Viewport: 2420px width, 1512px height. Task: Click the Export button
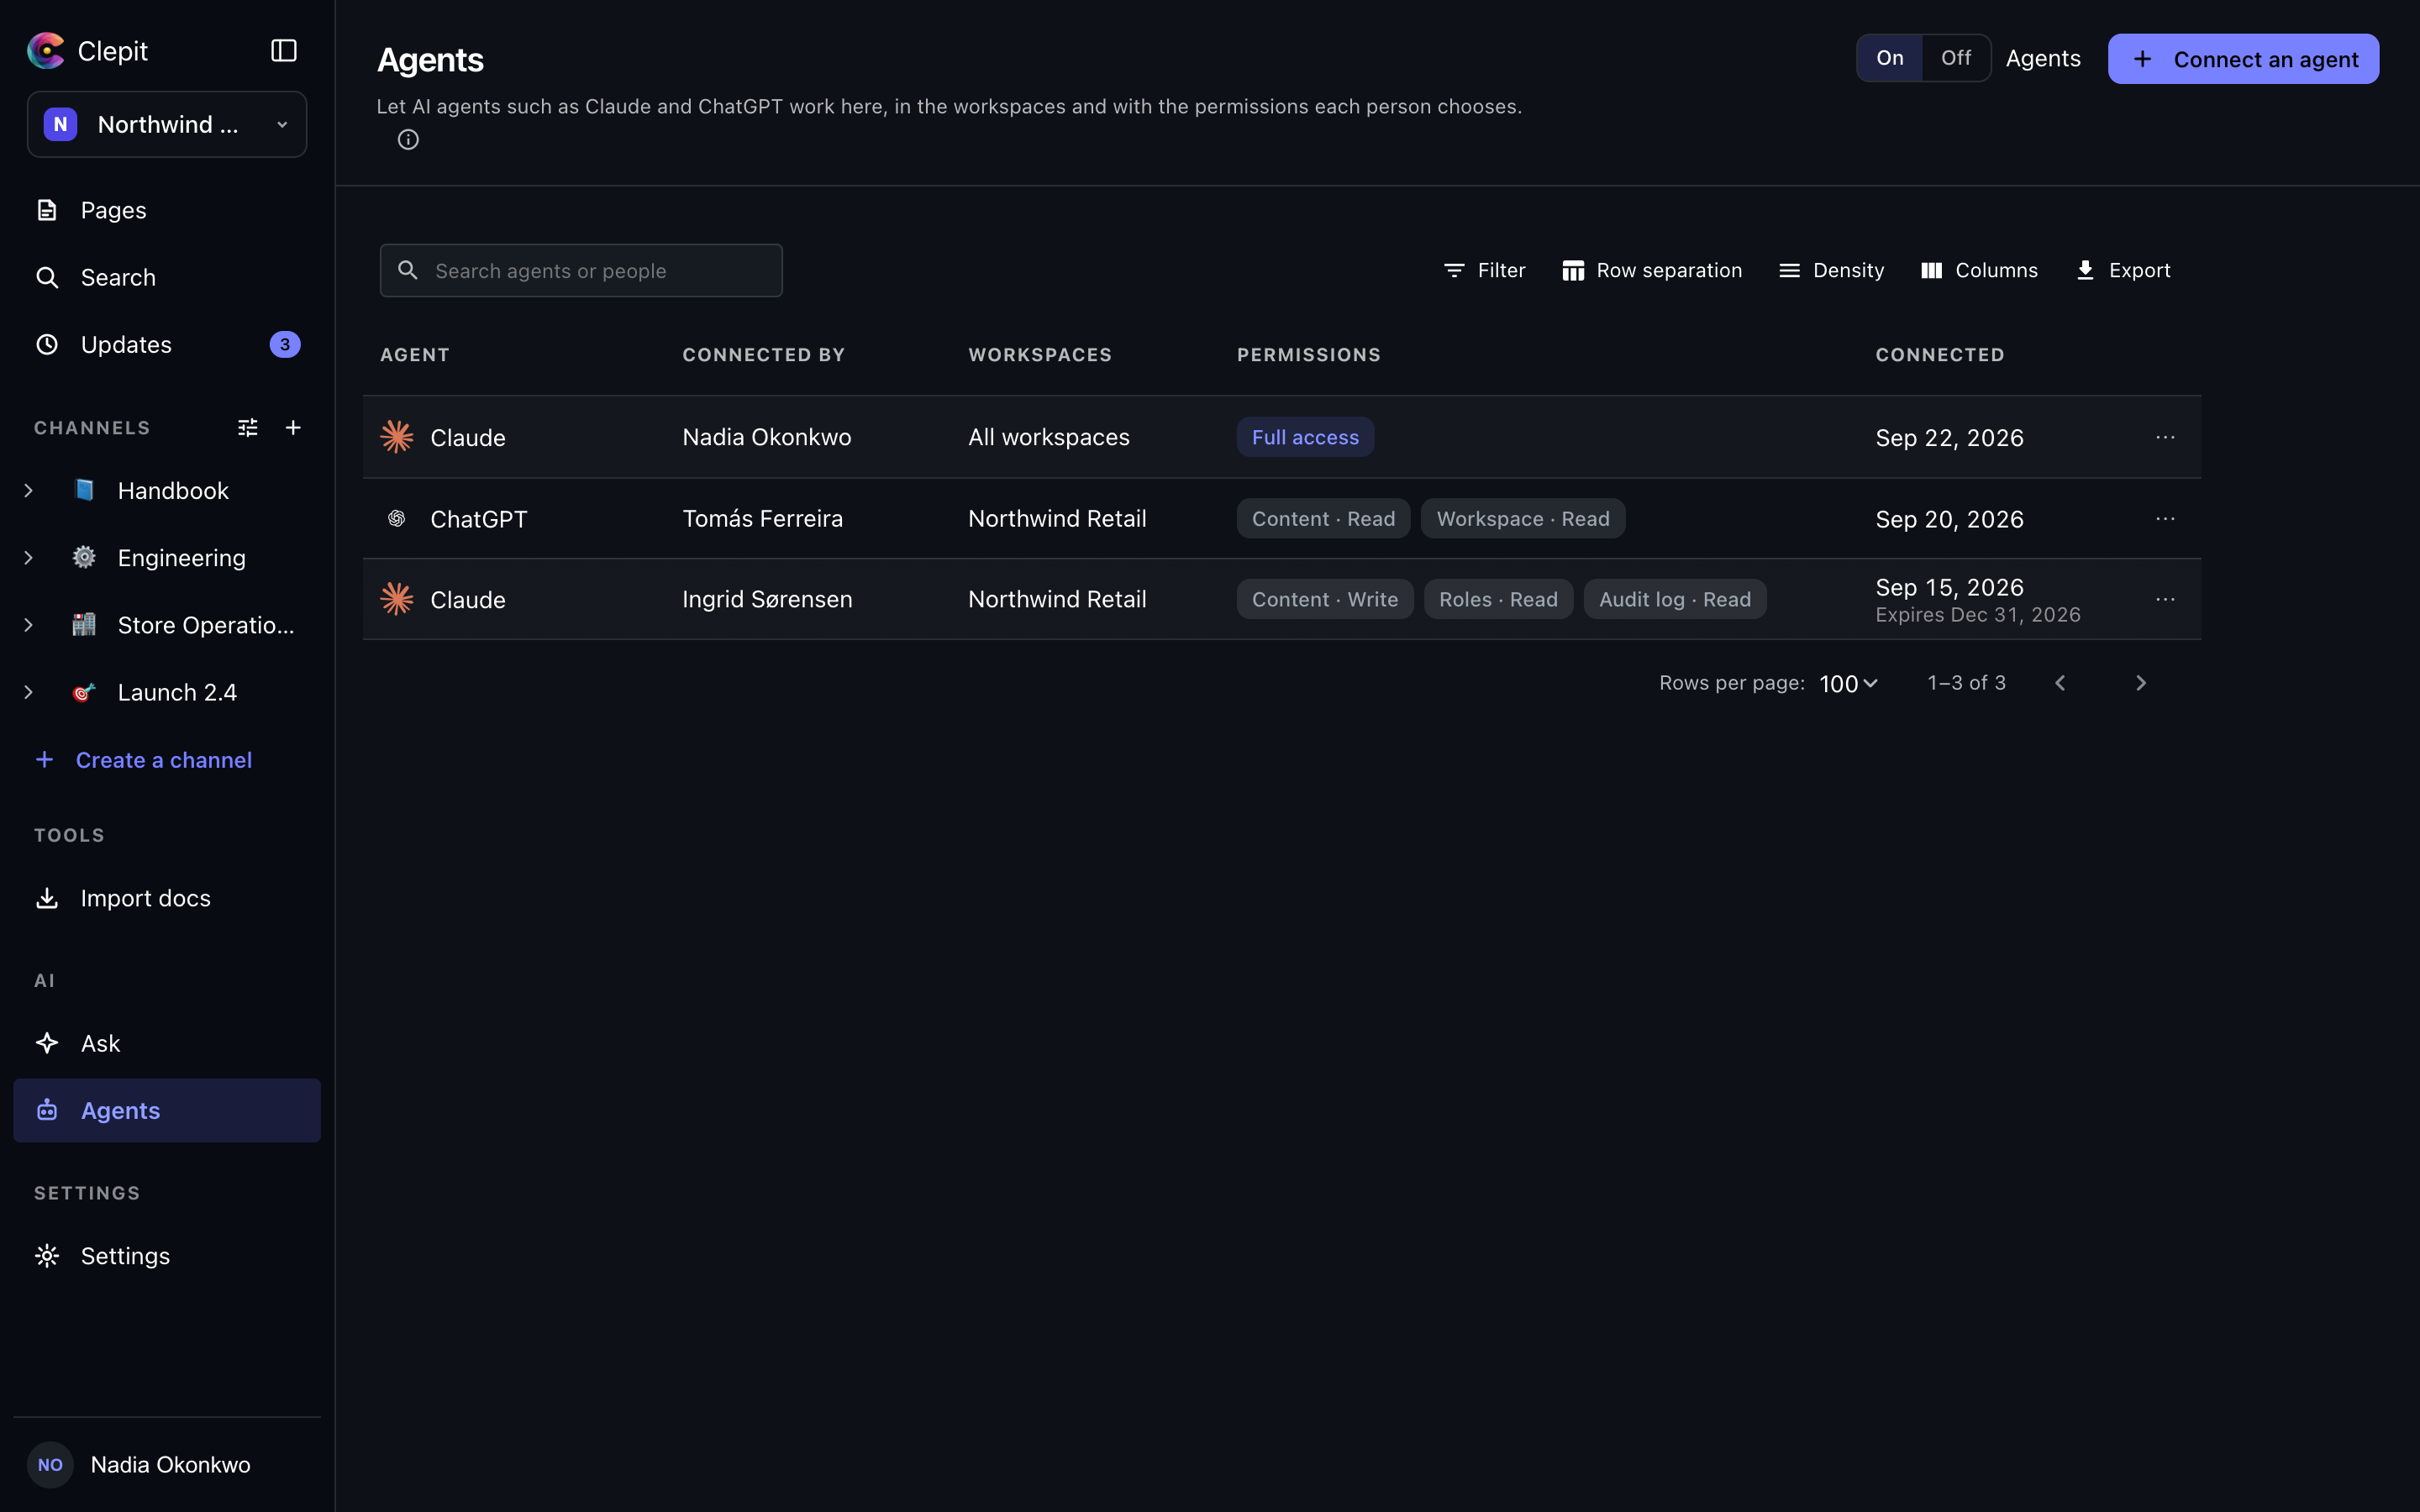(x=2123, y=270)
